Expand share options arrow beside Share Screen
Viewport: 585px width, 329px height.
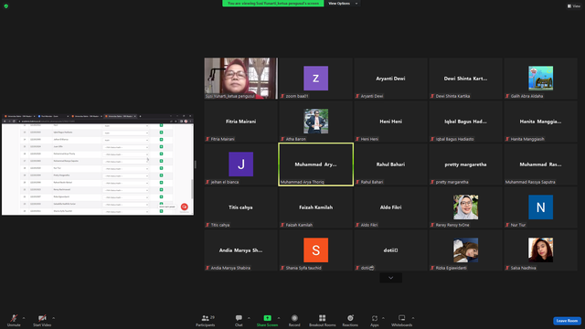279,318
